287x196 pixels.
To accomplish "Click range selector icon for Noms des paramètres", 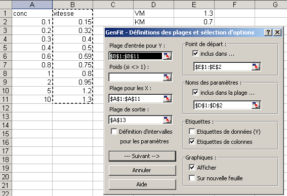I will [256, 105].
